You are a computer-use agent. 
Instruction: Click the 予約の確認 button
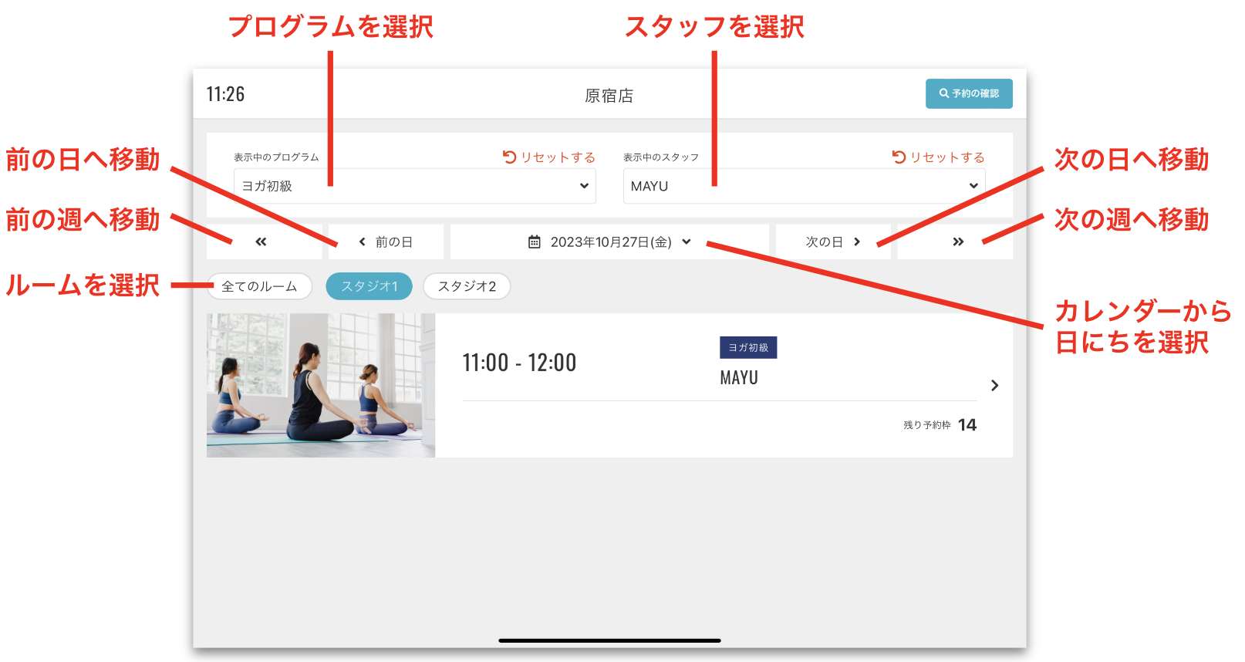click(x=969, y=93)
